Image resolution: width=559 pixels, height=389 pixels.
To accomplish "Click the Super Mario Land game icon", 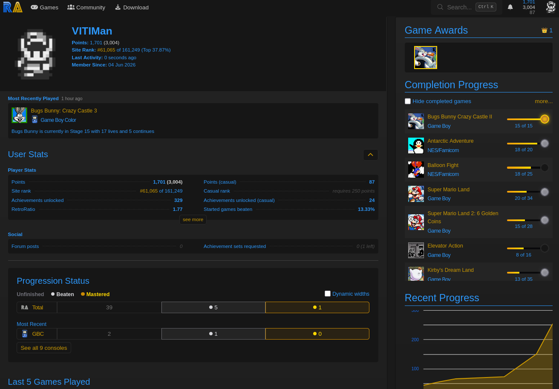I will click(416, 194).
